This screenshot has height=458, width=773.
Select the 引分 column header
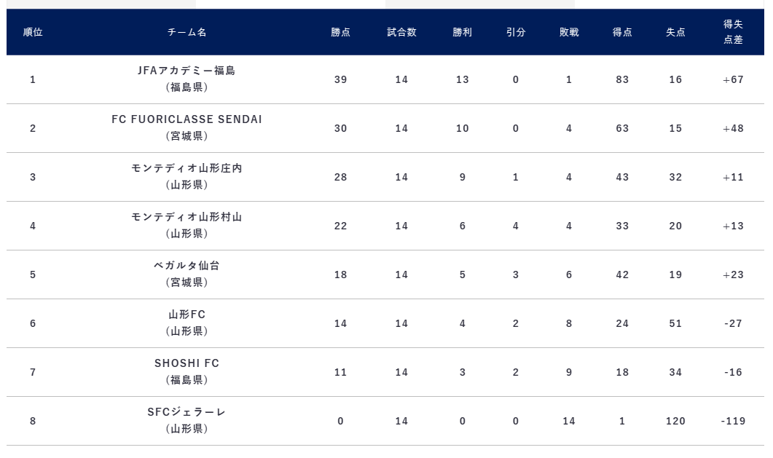coord(516,32)
